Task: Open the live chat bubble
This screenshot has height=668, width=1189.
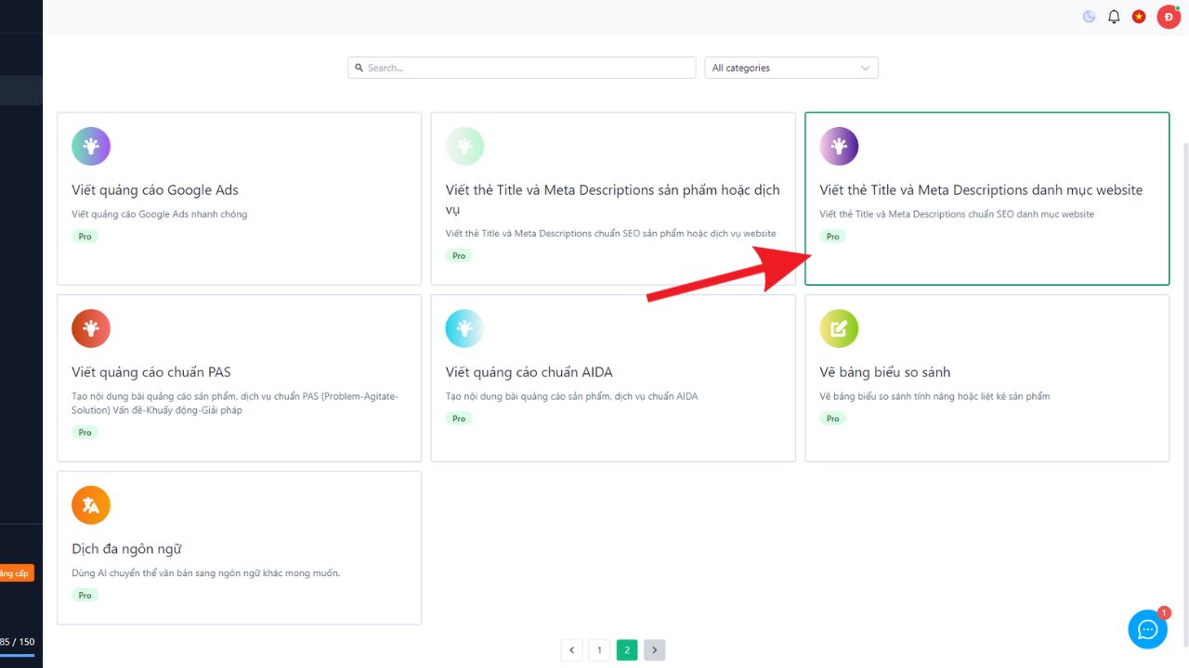Action: pyautogui.click(x=1148, y=629)
